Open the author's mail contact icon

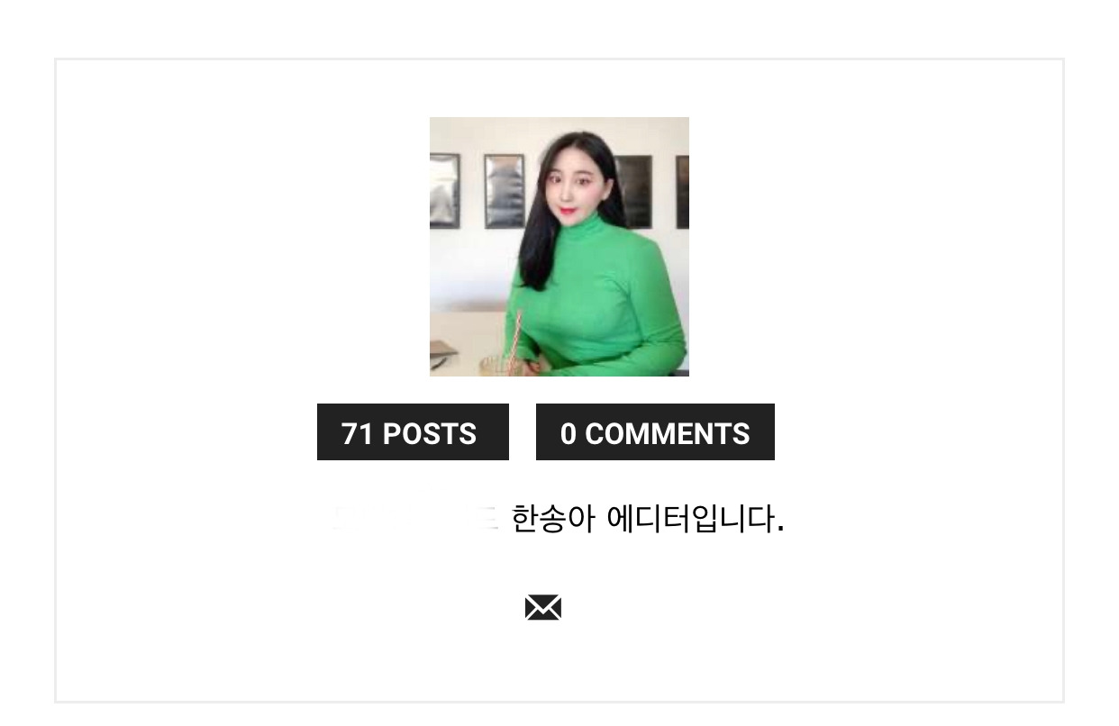(543, 608)
